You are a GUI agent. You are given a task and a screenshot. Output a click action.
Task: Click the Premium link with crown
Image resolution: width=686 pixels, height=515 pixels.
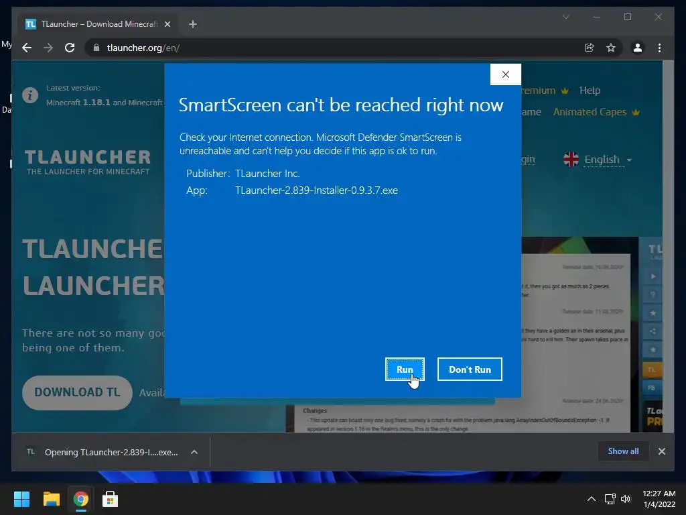(x=545, y=91)
